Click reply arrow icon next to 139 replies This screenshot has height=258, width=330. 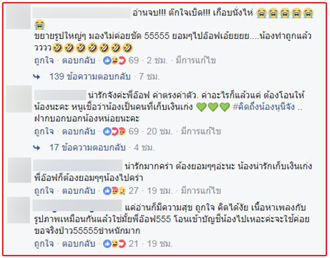tap(37, 77)
